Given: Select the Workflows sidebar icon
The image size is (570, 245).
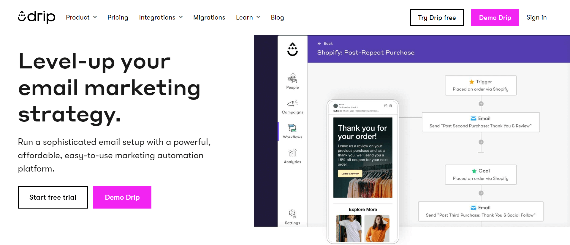Looking at the screenshot, I should point(292,128).
